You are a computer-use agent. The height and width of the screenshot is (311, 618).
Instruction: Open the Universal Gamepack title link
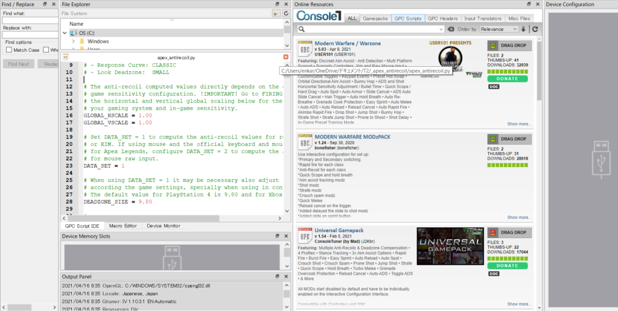click(339, 230)
